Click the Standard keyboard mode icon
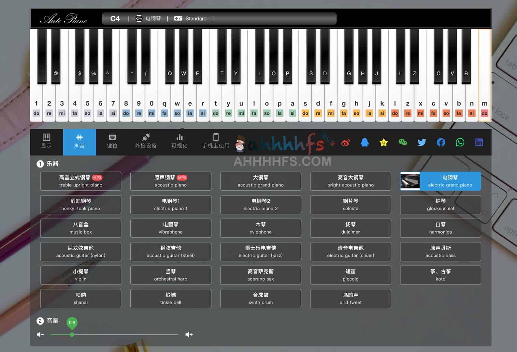The width and height of the screenshot is (517, 352). [178, 19]
